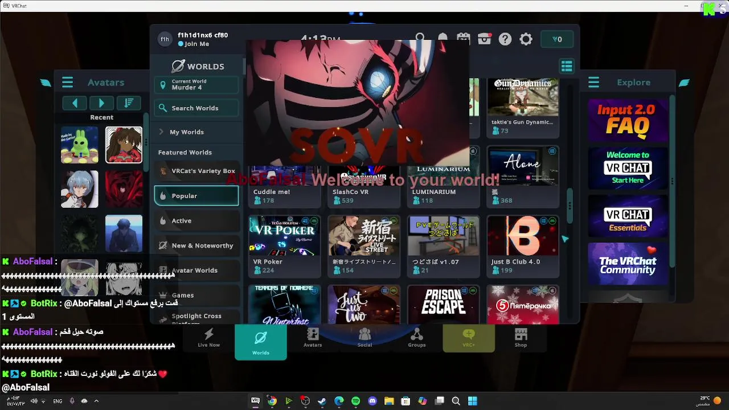Open Cuddle me! world card
Image resolution: width=729 pixels, height=410 pixels.
tap(284, 186)
